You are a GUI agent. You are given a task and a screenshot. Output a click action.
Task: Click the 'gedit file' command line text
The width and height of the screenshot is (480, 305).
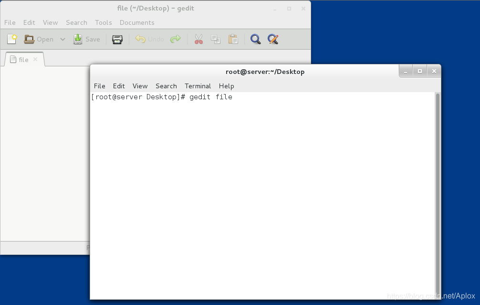[x=211, y=97]
